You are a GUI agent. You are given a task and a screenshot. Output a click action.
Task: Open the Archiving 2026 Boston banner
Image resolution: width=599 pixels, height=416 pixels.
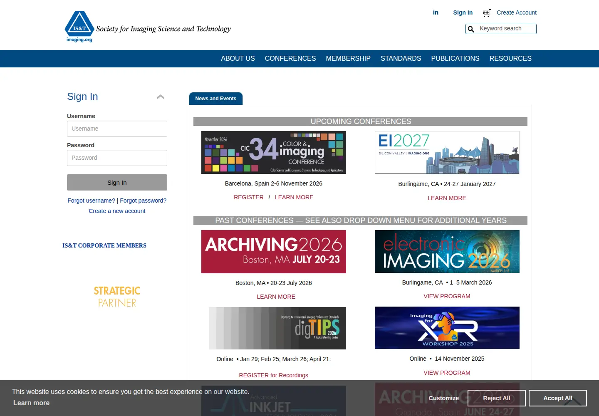(x=274, y=252)
